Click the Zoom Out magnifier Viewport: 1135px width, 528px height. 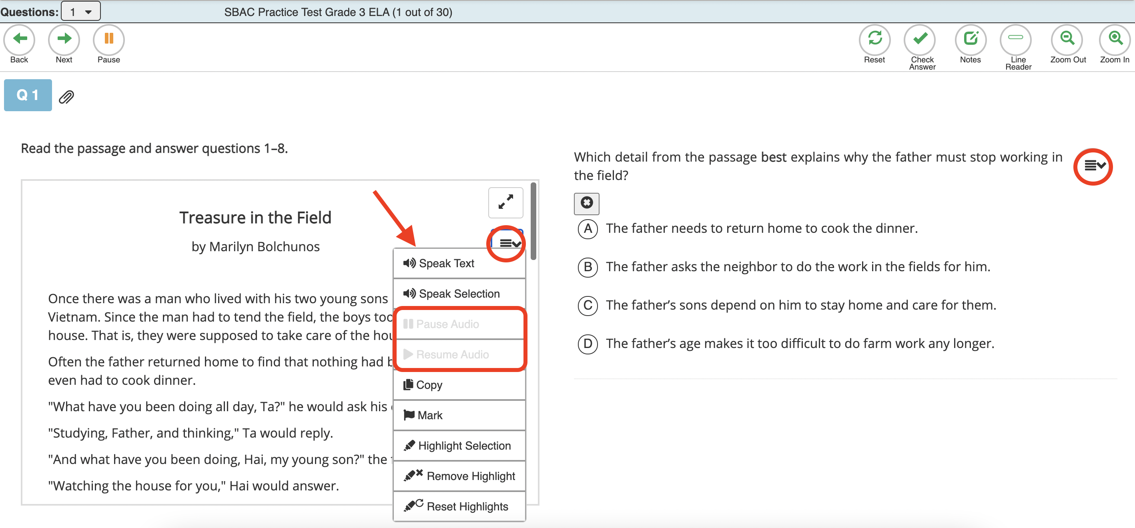point(1067,40)
